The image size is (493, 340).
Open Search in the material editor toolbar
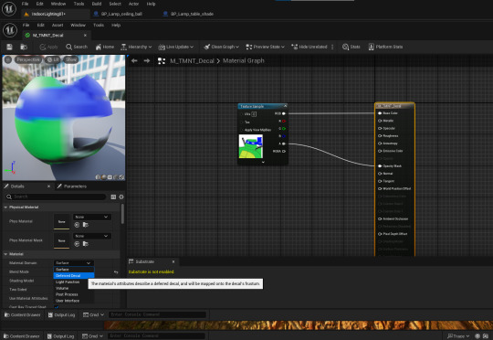pos(77,47)
